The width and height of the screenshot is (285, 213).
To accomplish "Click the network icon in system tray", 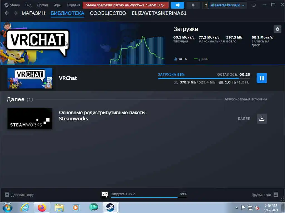I will (x=250, y=208).
